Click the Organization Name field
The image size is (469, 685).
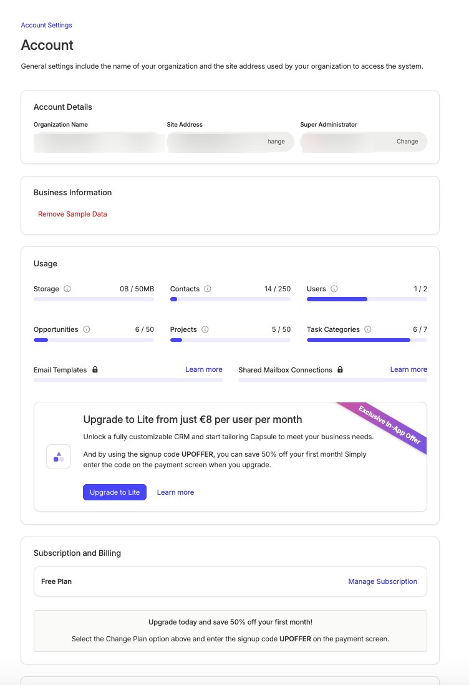[99, 142]
